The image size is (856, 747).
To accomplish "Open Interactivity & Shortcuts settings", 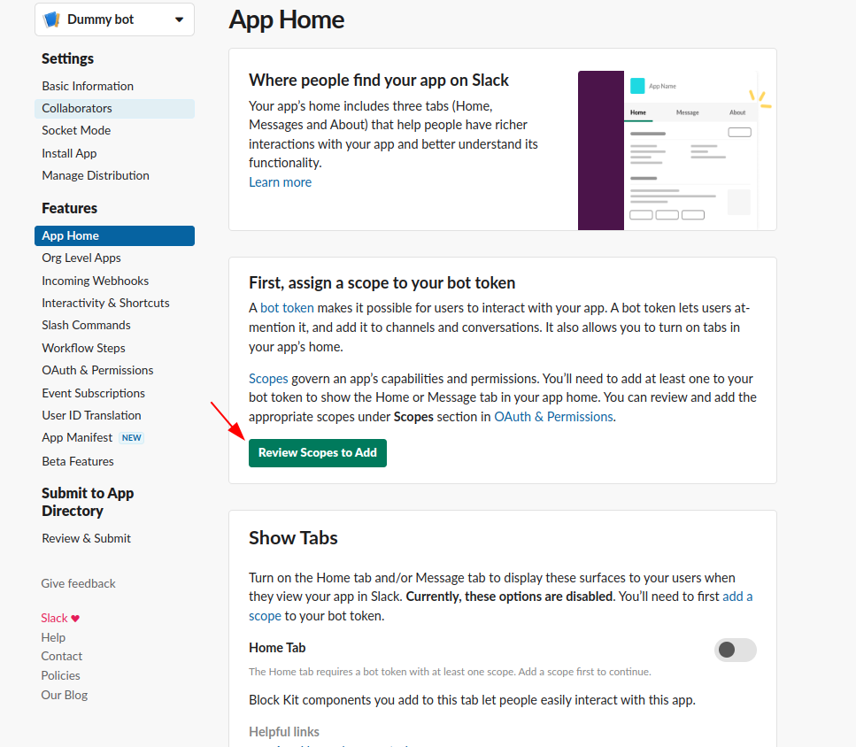I will coord(105,303).
